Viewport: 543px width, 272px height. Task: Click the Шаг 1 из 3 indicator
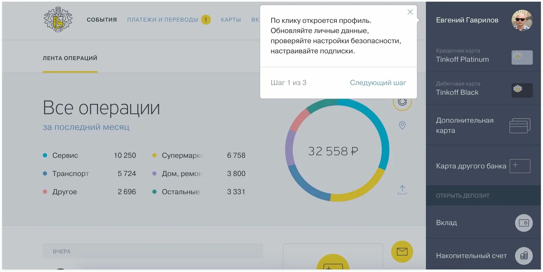[288, 83]
